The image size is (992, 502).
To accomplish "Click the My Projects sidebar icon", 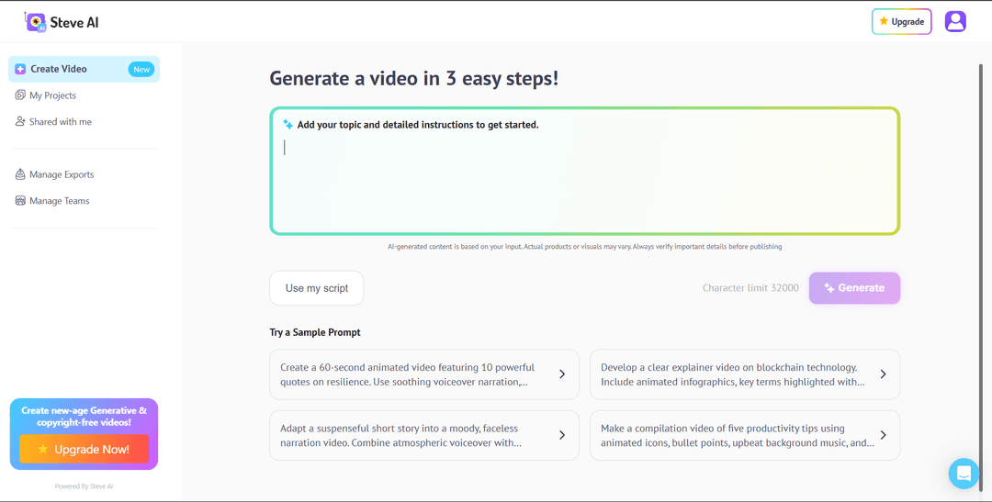I will pos(20,95).
